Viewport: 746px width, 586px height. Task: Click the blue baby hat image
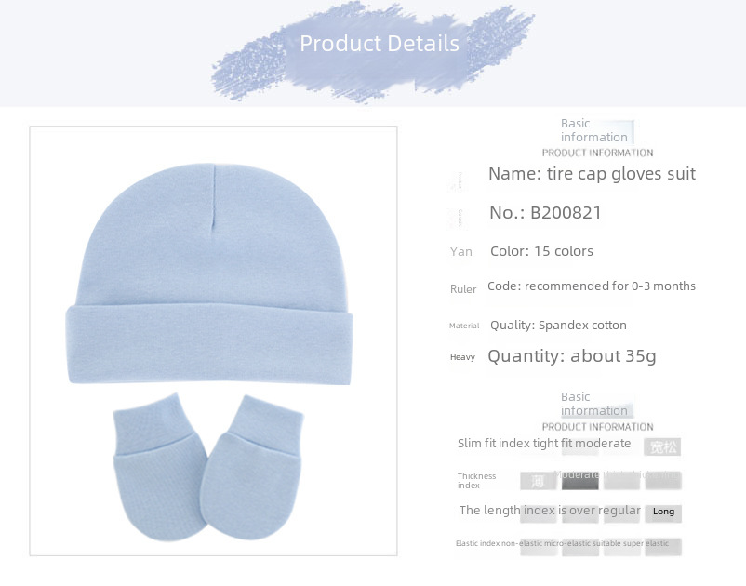pyautogui.click(x=209, y=273)
